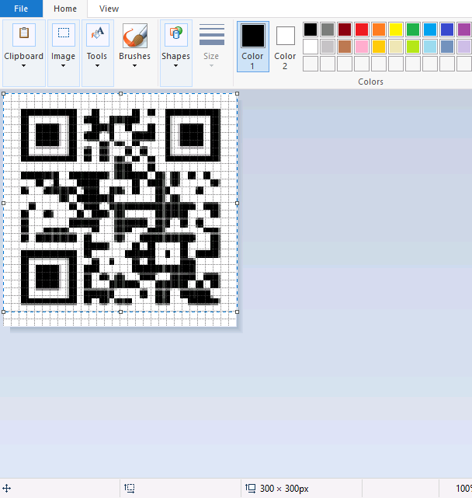Pick the blue-gray color swatch
Image resolution: width=472 pixels, height=498 pixels.
click(447, 47)
